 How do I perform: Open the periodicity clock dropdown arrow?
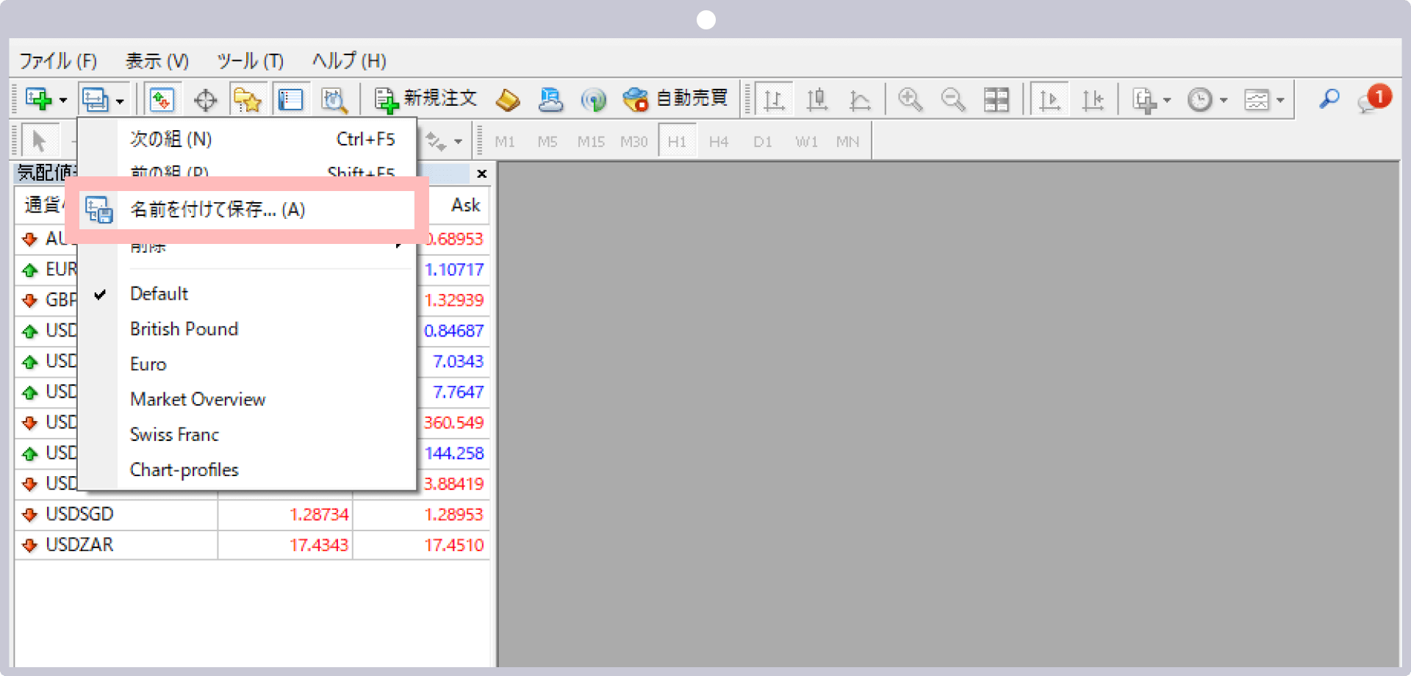point(1224,100)
